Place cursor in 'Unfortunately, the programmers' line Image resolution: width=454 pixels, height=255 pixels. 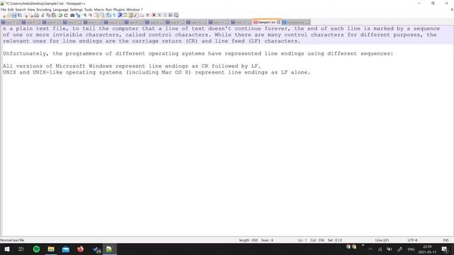pyautogui.click(x=198, y=54)
